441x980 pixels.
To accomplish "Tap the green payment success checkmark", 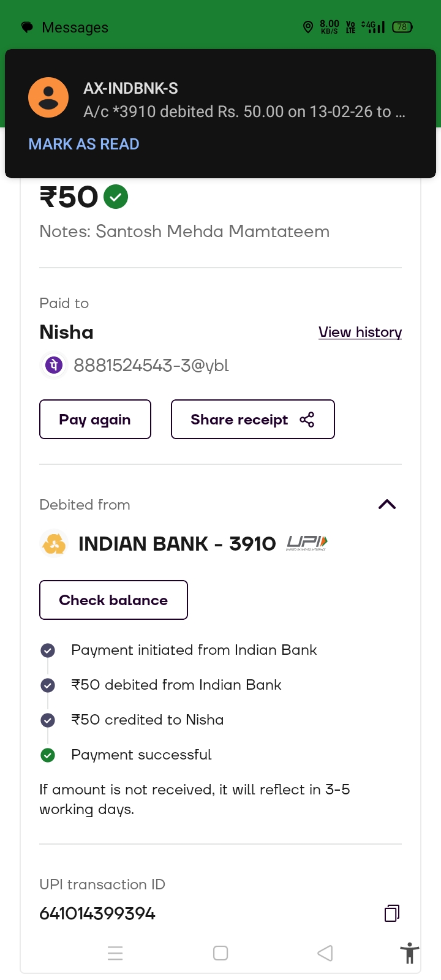I will click(116, 197).
